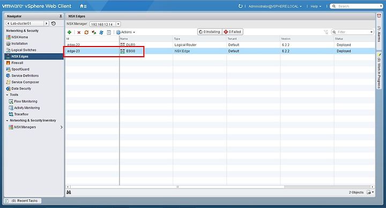This screenshot has height=208, width=386.
Task: Open the Filter field dropdown arrow
Action: [x=372, y=32]
